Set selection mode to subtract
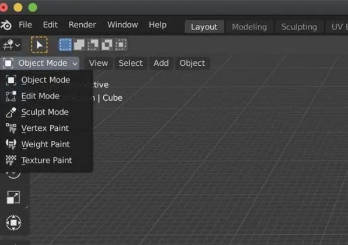 [93, 45]
